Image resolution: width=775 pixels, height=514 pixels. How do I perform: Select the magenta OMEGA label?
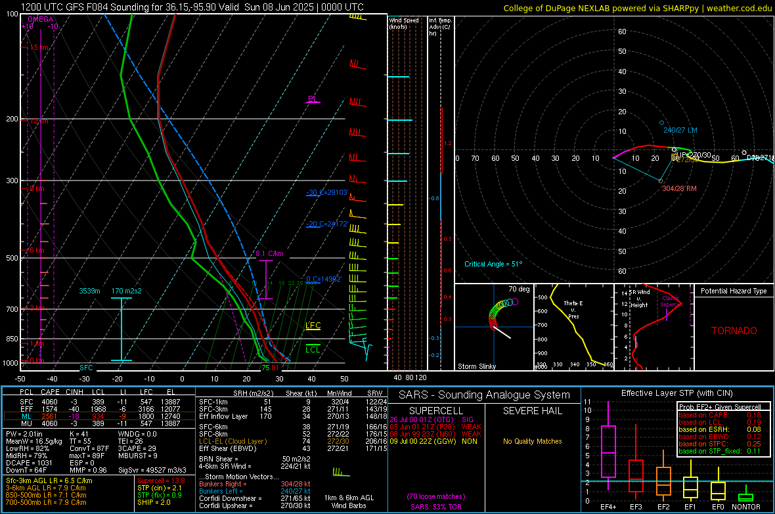(x=41, y=19)
